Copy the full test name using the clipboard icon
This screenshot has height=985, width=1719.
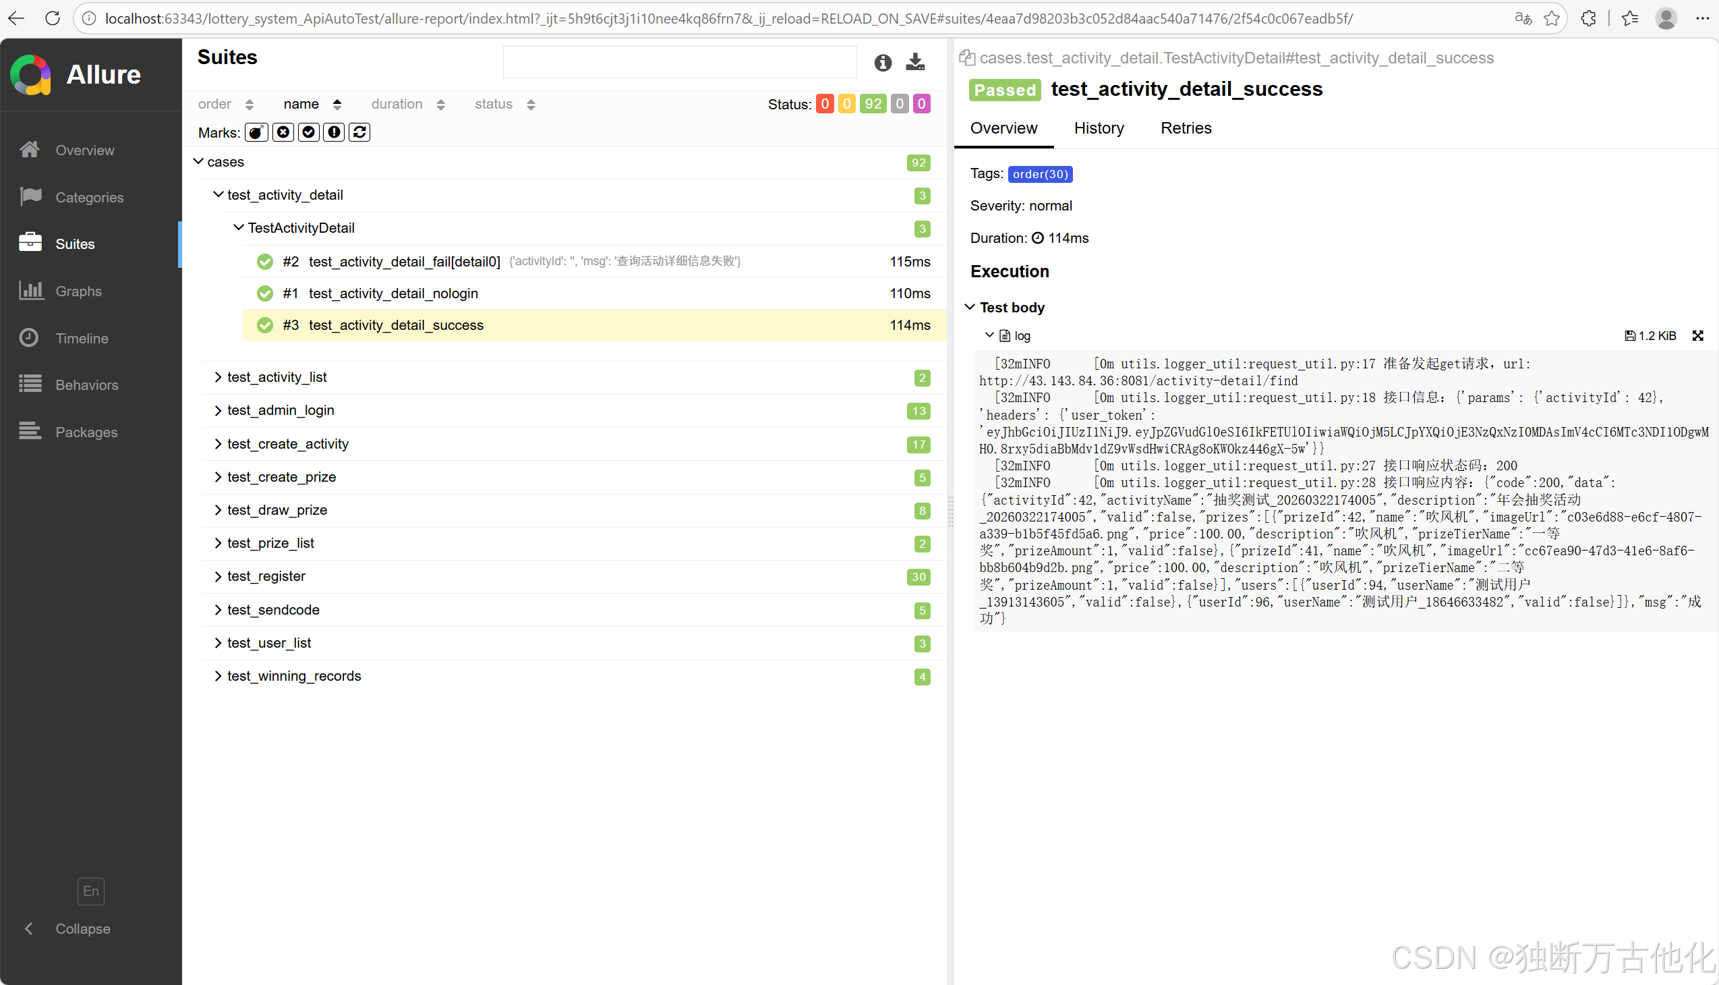[x=966, y=58]
